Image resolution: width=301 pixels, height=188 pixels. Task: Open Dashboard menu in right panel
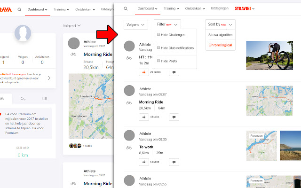147,8
